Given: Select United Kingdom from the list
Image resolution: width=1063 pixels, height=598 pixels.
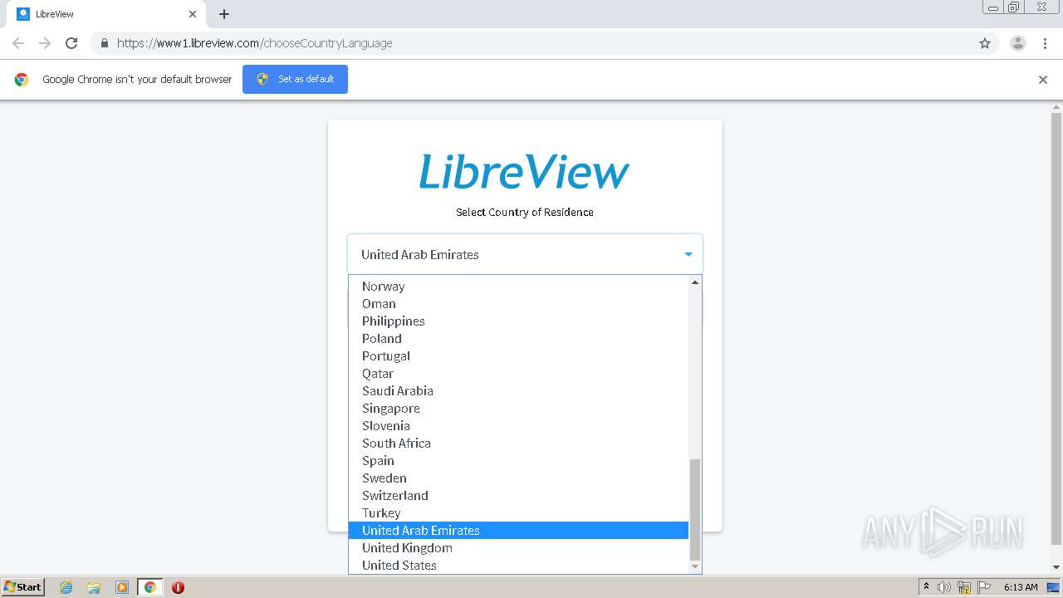Looking at the screenshot, I should (x=518, y=548).
